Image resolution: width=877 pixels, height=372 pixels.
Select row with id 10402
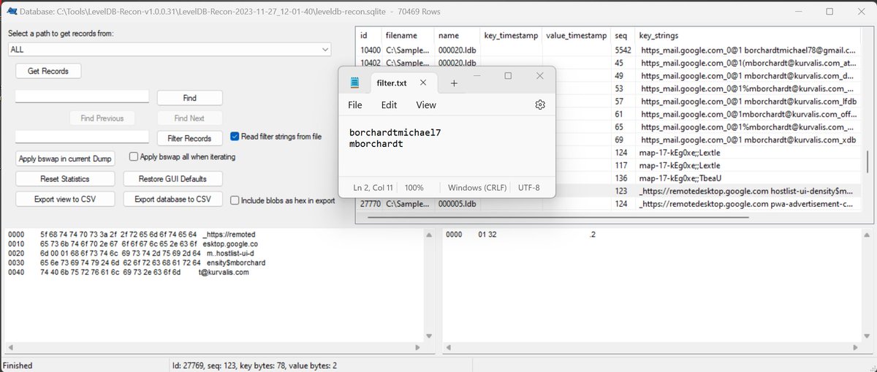pos(609,63)
